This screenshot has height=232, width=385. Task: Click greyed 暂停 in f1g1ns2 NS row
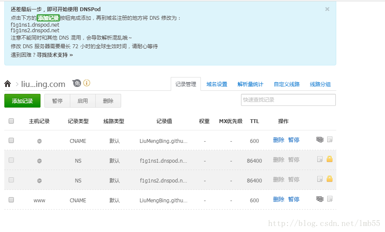pos(294,179)
